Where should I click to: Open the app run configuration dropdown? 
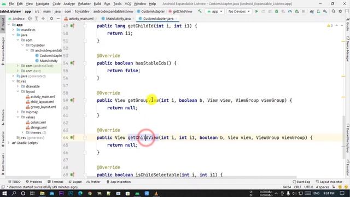pos(215,11)
